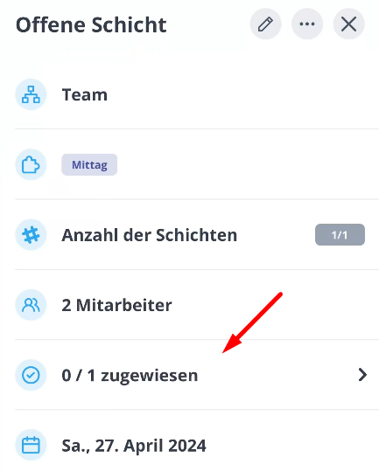Open the 0 / 1 zugewiesen entry

pyautogui.click(x=197, y=375)
